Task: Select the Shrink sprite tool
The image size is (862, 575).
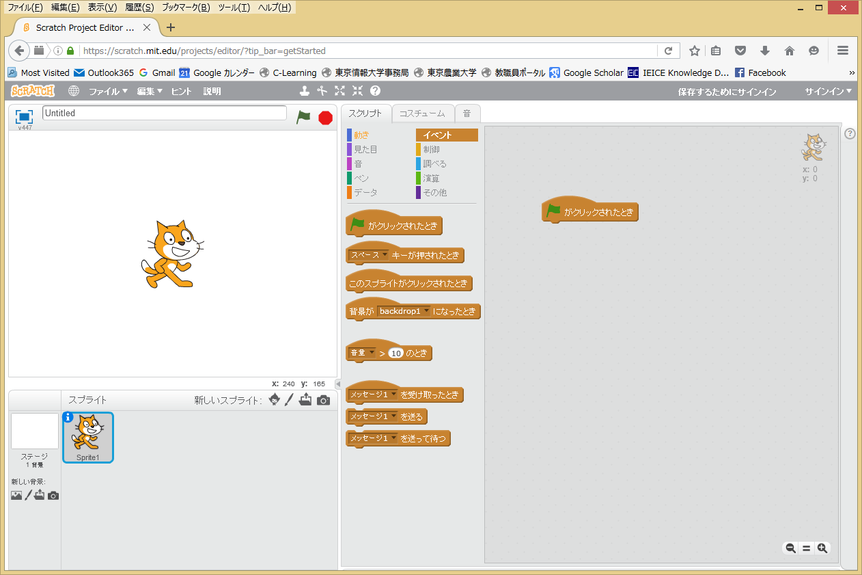Action: tap(357, 91)
